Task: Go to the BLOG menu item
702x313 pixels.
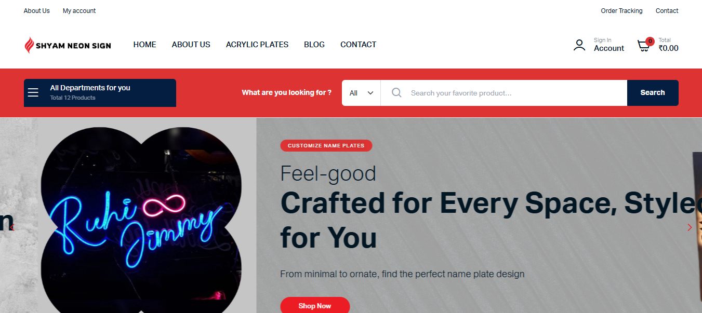Action: (x=314, y=45)
